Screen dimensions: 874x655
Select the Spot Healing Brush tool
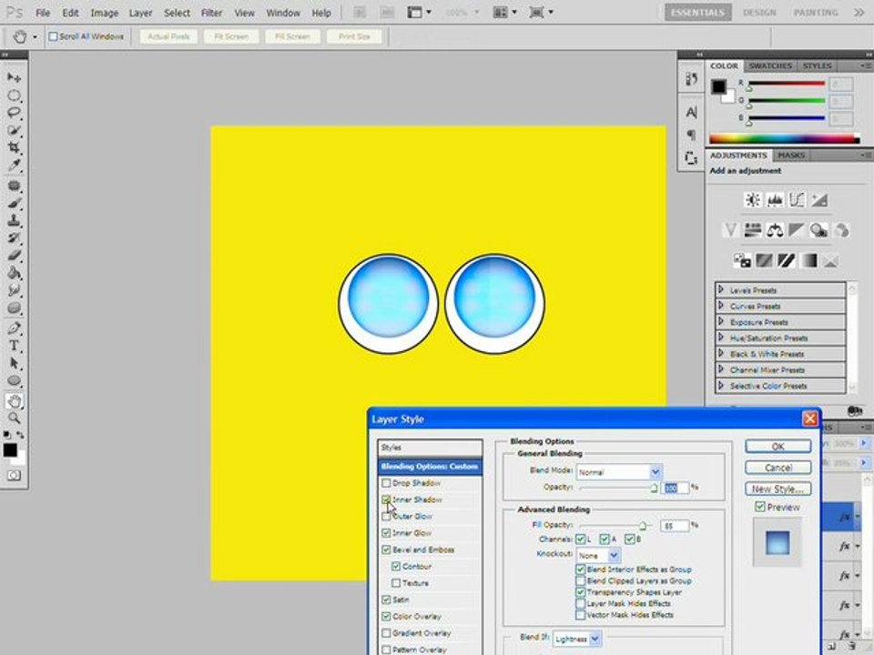coord(14,186)
